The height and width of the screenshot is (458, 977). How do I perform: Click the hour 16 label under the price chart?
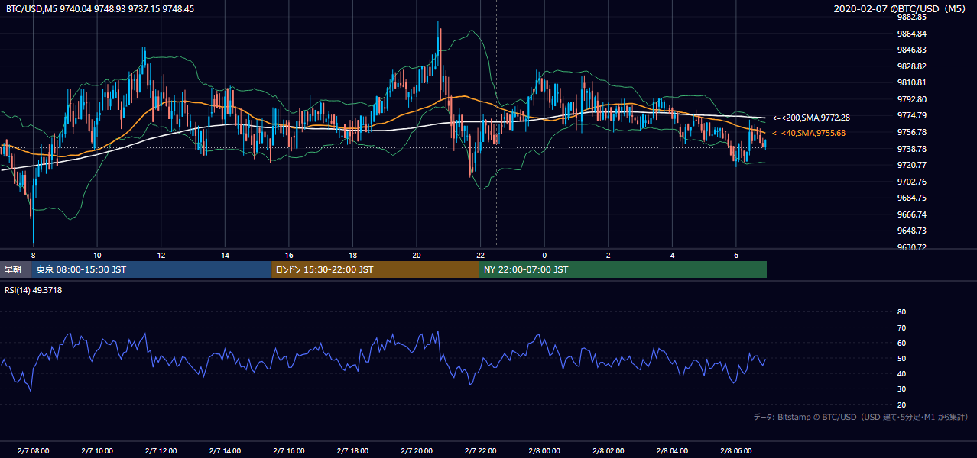(x=289, y=256)
